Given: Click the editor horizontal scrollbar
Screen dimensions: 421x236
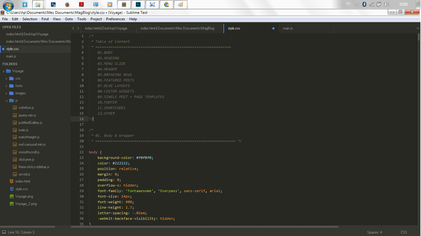Looking at the screenshot, I should pyautogui.click(x=205, y=227).
